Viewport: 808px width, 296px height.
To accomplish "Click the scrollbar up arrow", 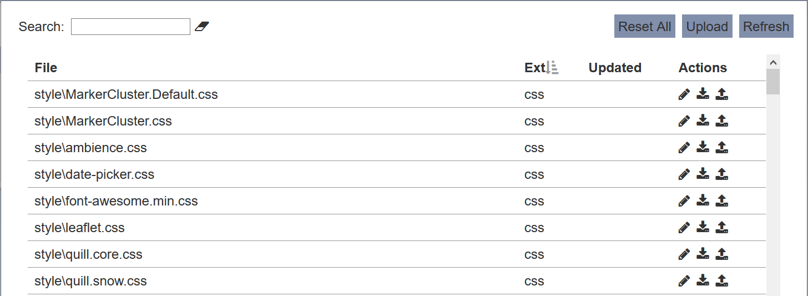I will coord(773,62).
